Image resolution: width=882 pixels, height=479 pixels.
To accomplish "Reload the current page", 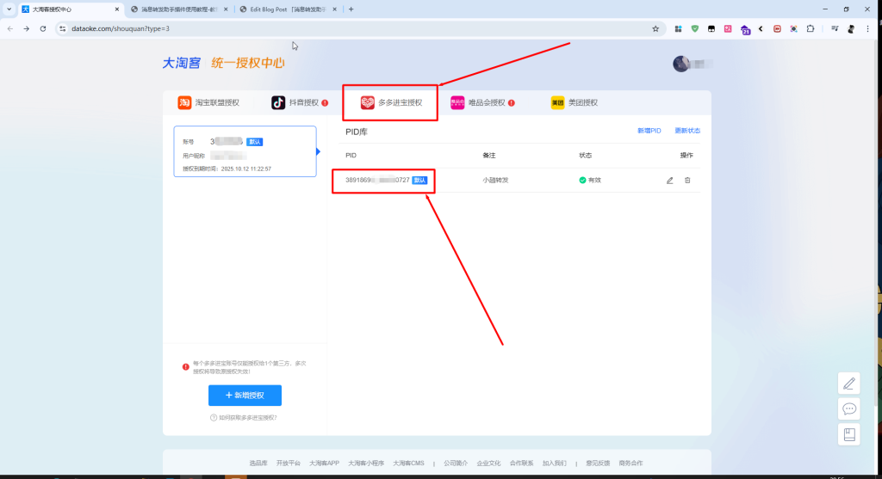I will click(43, 28).
